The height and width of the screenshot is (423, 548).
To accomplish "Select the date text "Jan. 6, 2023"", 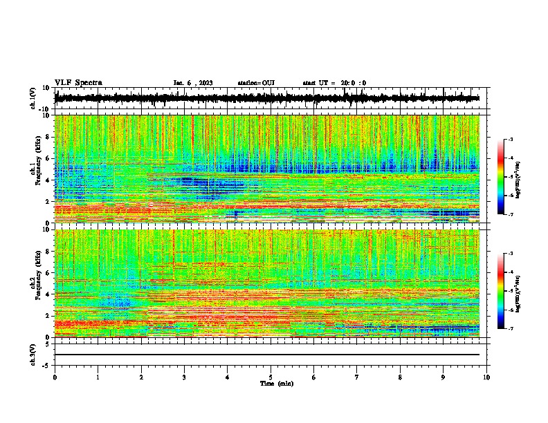I will click(x=193, y=83).
